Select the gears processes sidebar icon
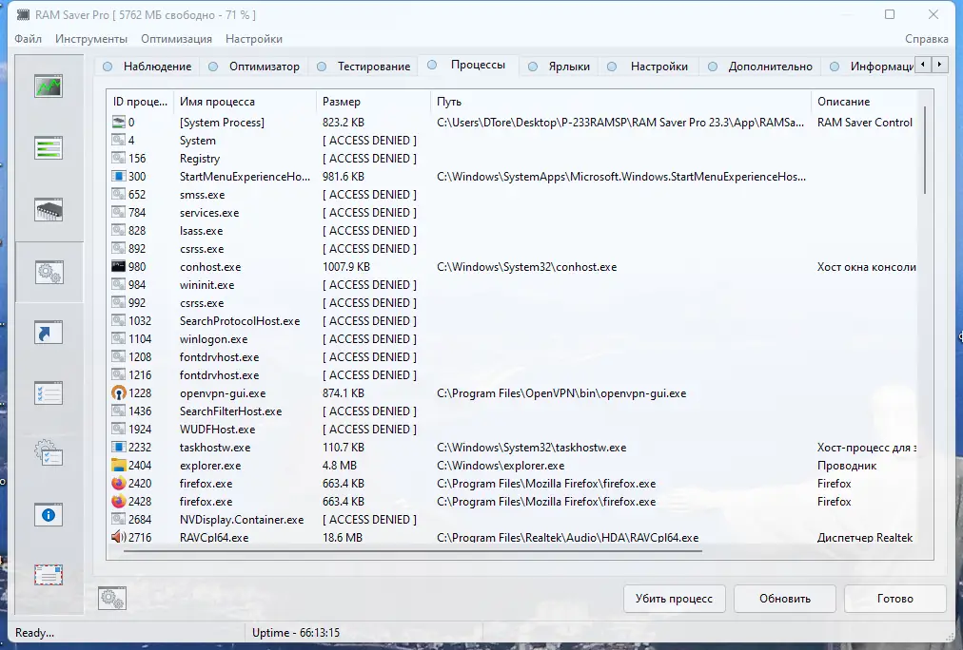Image resolution: width=963 pixels, height=650 pixels. pos(49,272)
